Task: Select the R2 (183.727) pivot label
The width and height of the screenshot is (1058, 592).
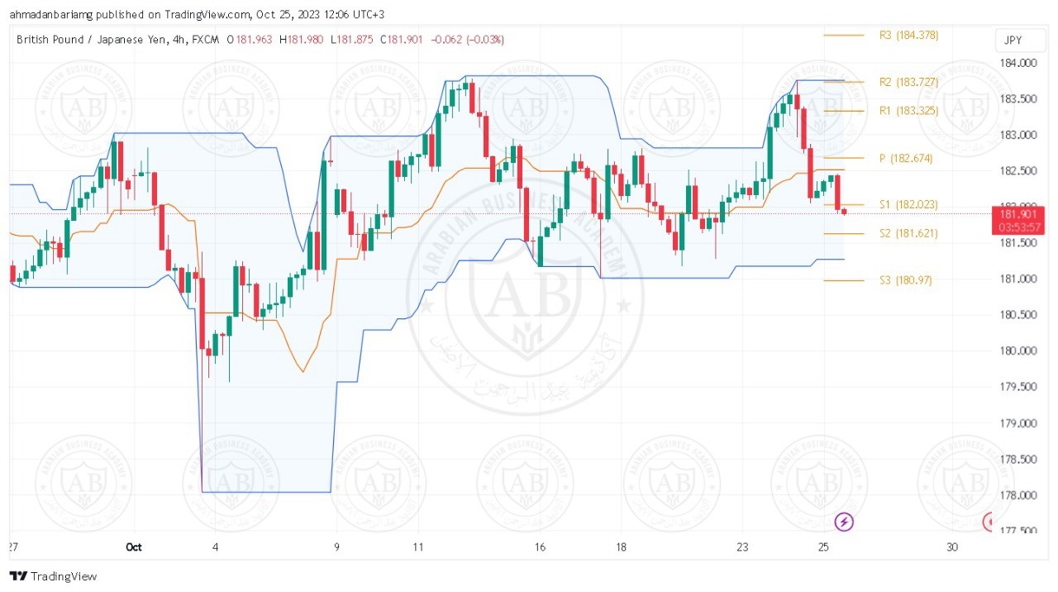Action: 908,82
